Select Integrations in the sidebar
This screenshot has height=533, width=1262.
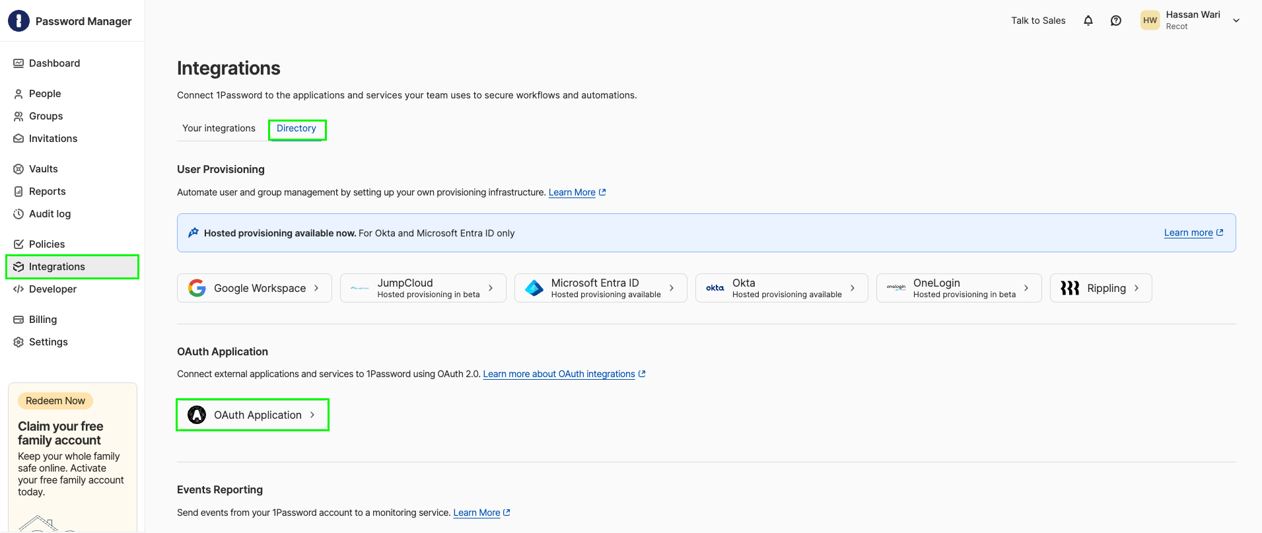click(x=73, y=267)
